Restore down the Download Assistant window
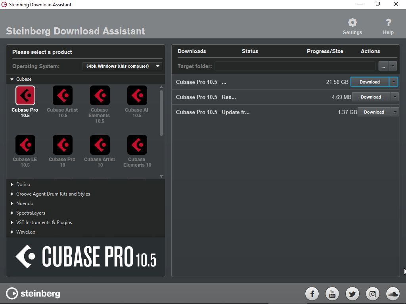Viewport: 406px width, 304px height. pos(378,4)
